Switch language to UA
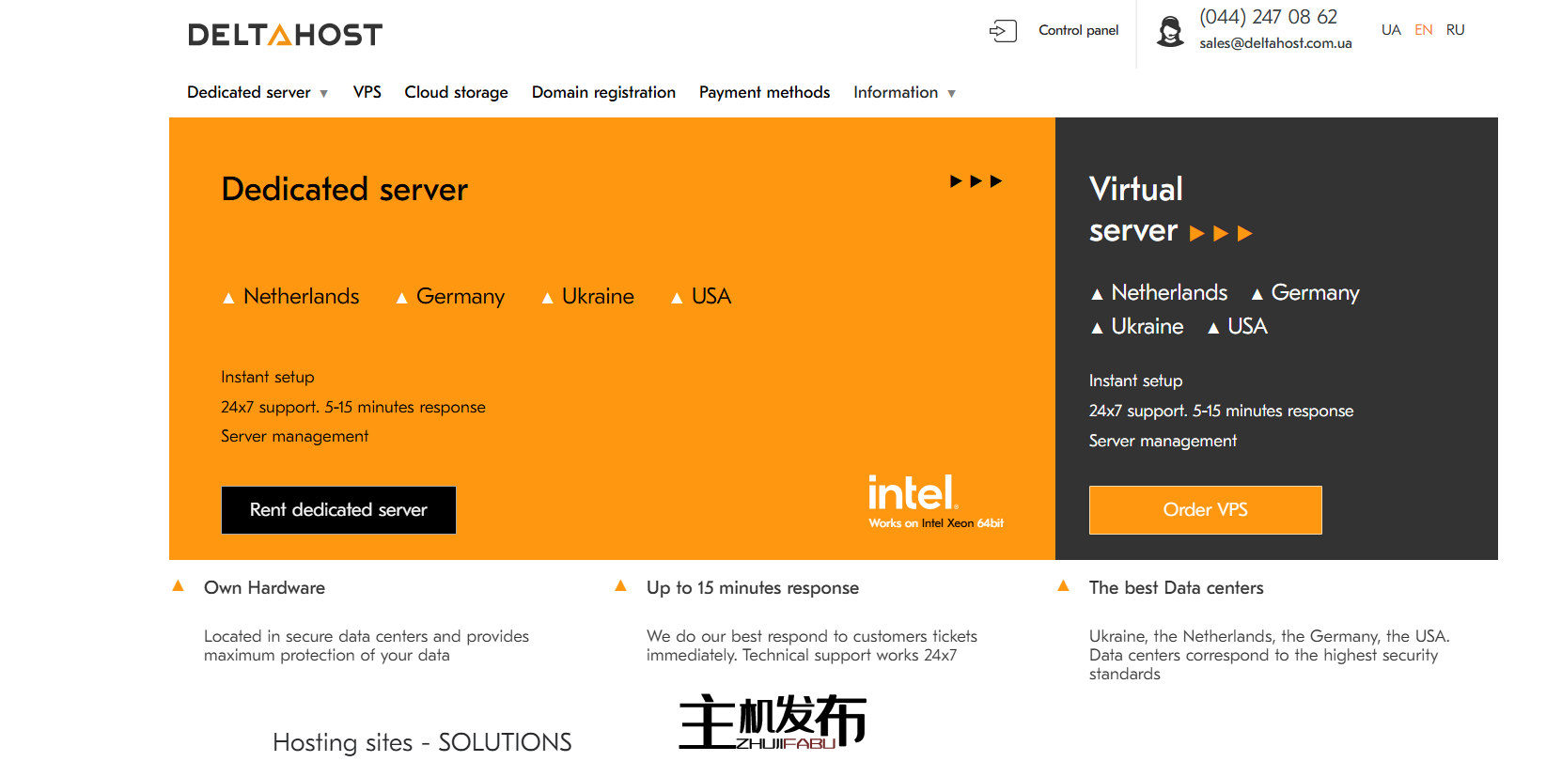Viewport: 1546px width, 777px height. (1391, 30)
